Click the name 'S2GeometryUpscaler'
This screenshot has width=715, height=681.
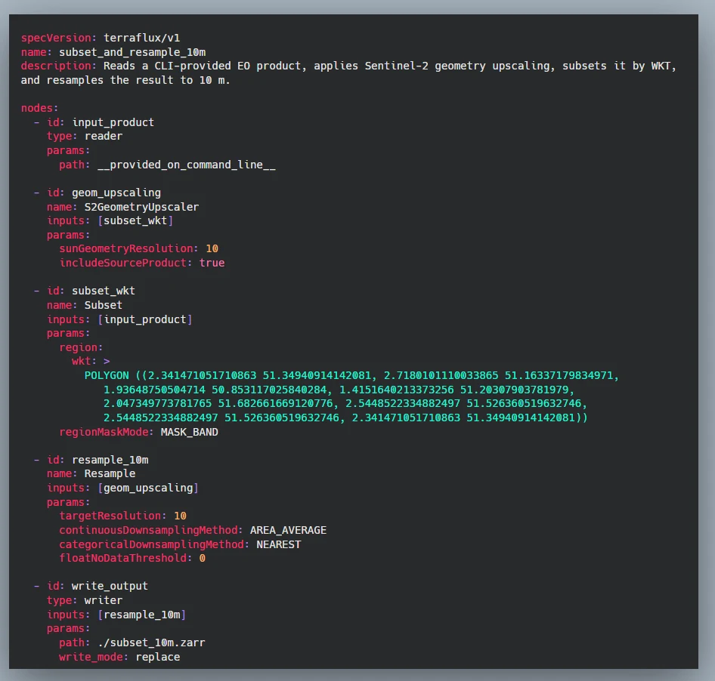pyautogui.click(x=142, y=208)
